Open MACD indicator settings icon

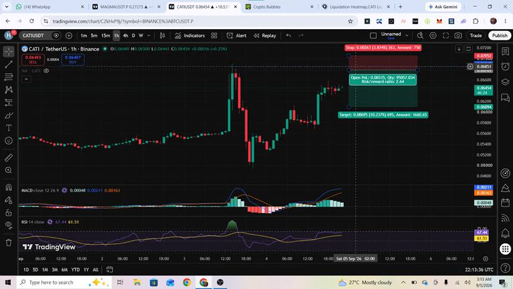point(64,190)
